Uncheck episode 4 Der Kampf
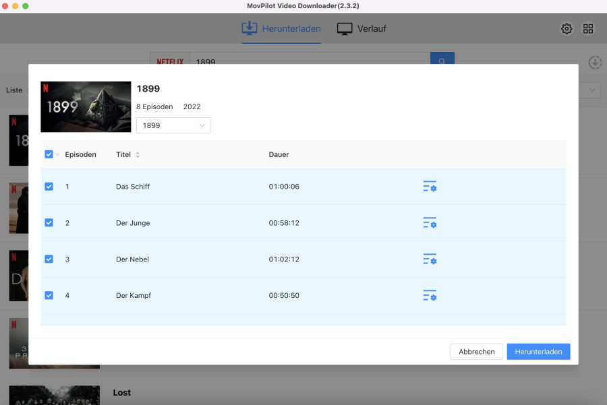Viewport: 607px width, 405px height. [49, 296]
